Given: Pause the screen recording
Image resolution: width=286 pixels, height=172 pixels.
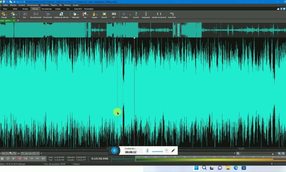Looking at the screenshot, I should click(x=114, y=150).
